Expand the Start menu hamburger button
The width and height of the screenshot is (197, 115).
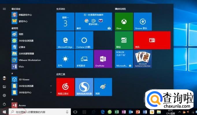click(x=4, y=9)
